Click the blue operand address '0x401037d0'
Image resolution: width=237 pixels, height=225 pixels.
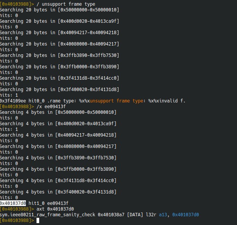186,215
